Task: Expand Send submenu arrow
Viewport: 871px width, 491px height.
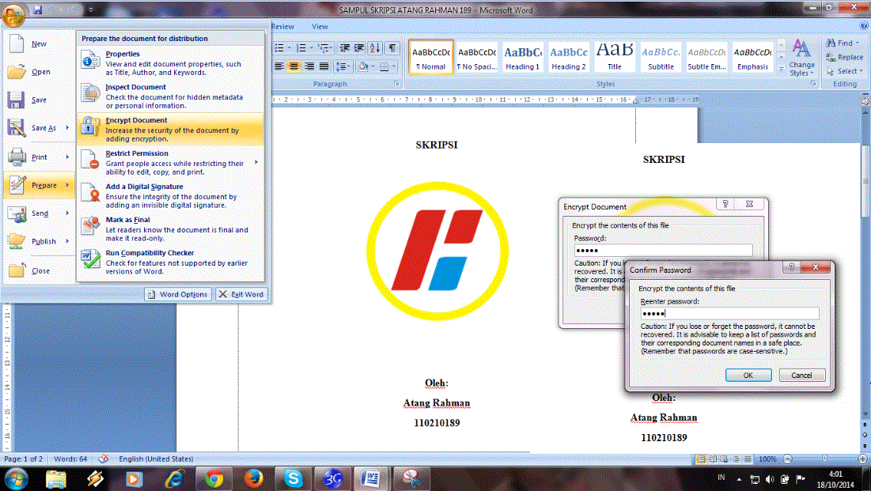Action: [68, 213]
